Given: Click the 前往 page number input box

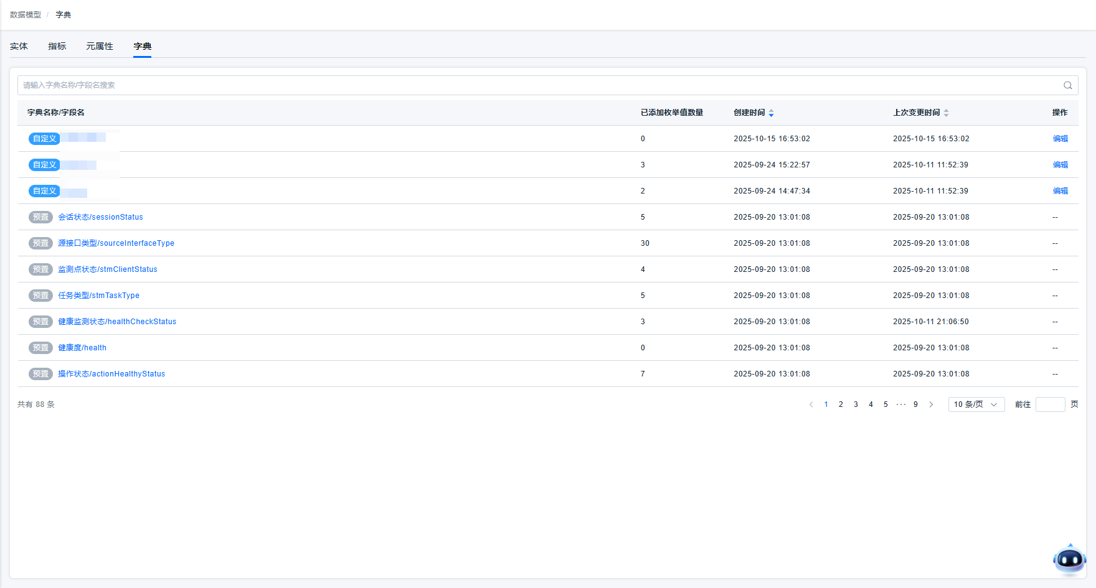Looking at the screenshot, I should [x=1050, y=404].
